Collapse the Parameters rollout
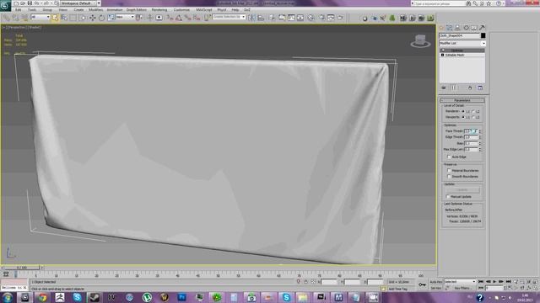 click(x=462, y=100)
